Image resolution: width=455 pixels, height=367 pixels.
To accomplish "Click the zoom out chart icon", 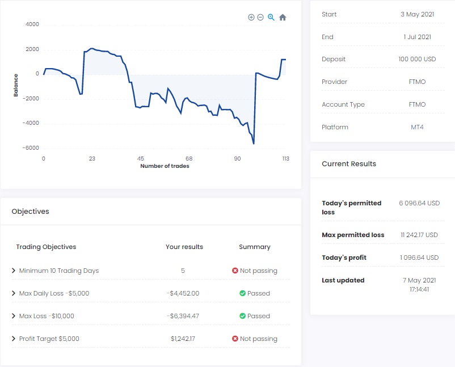I will tap(260, 18).
